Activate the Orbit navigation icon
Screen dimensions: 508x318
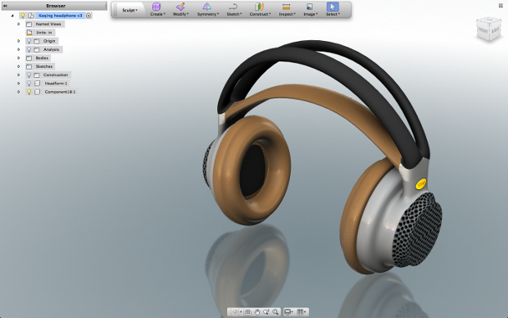coord(235,311)
